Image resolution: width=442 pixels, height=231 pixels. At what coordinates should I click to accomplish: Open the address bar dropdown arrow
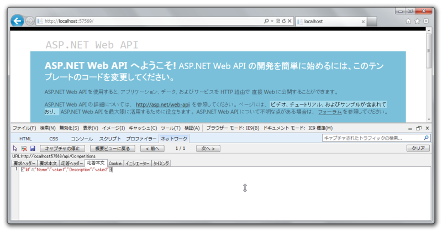coord(272,21)
